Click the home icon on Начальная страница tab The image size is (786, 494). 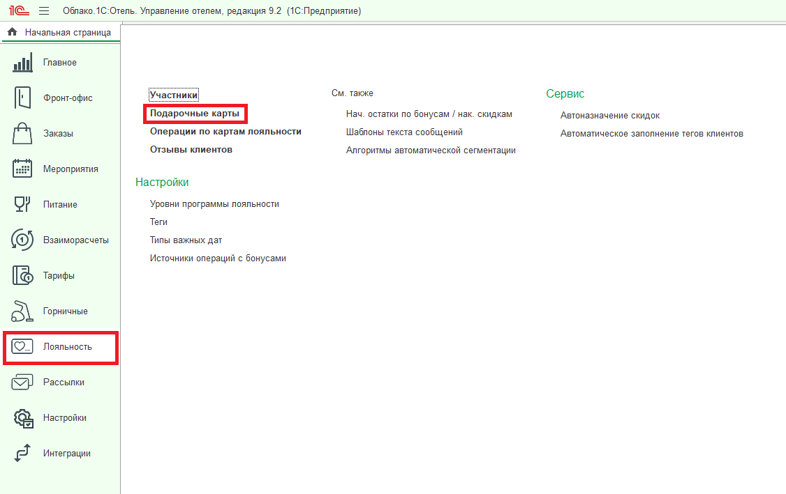pyautogui.click(x=13, y=32)
